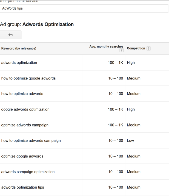Sort by Keyword (by relevance) column header
This screenshot has width=169, height=196.
(x=19, y=48)
